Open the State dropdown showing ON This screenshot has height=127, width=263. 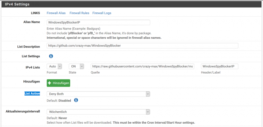[76, 66]
